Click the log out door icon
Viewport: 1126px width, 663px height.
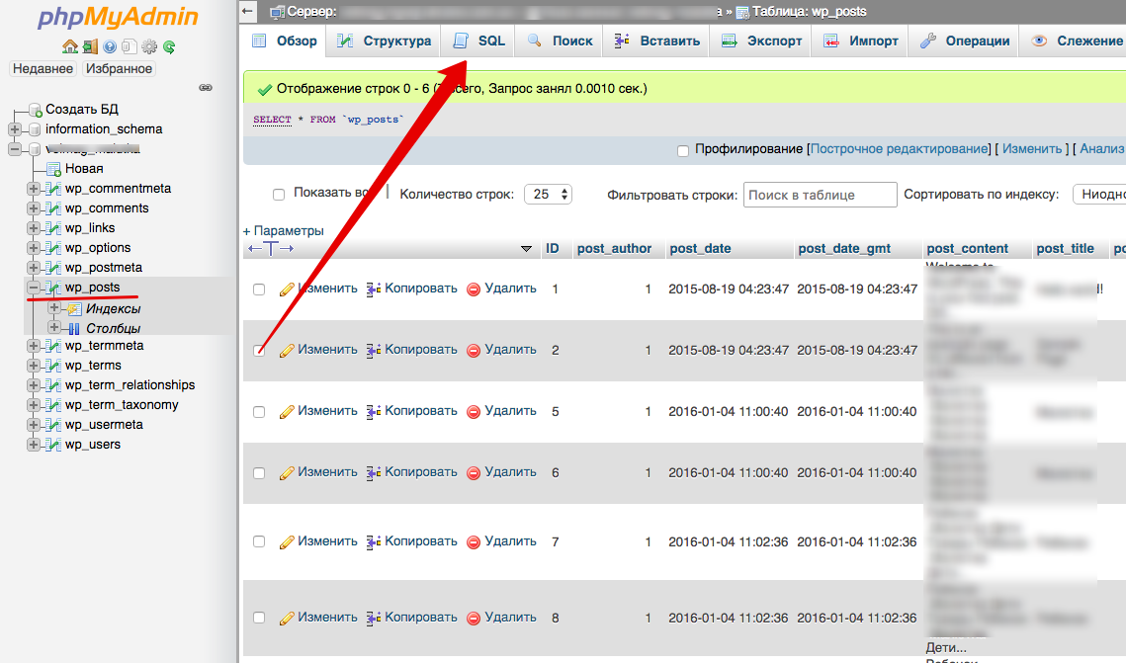click(90, 46)
